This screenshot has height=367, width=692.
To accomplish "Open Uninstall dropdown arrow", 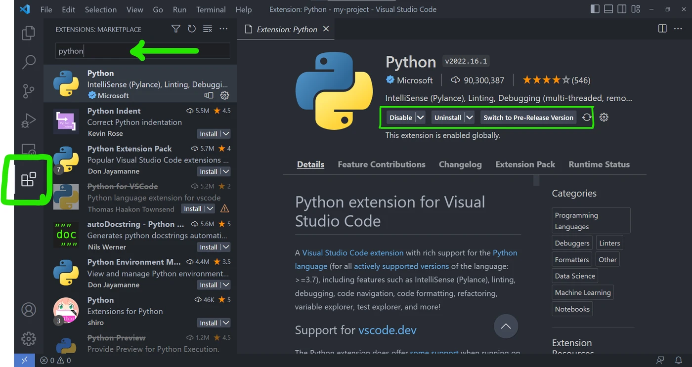I will [470, 118].
